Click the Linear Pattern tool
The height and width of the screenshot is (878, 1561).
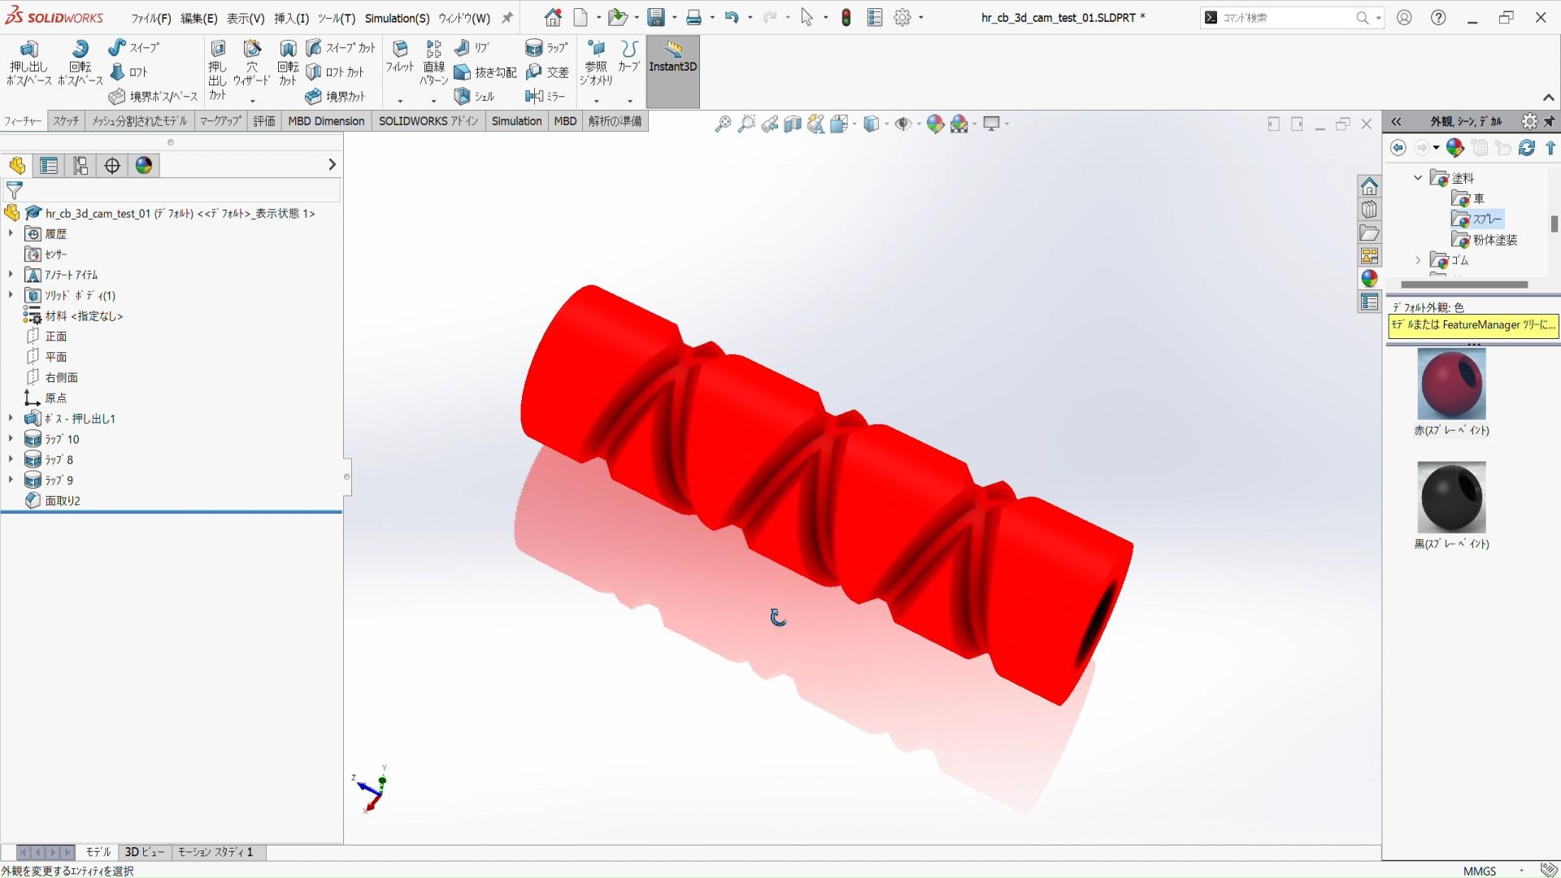[433, 63]
